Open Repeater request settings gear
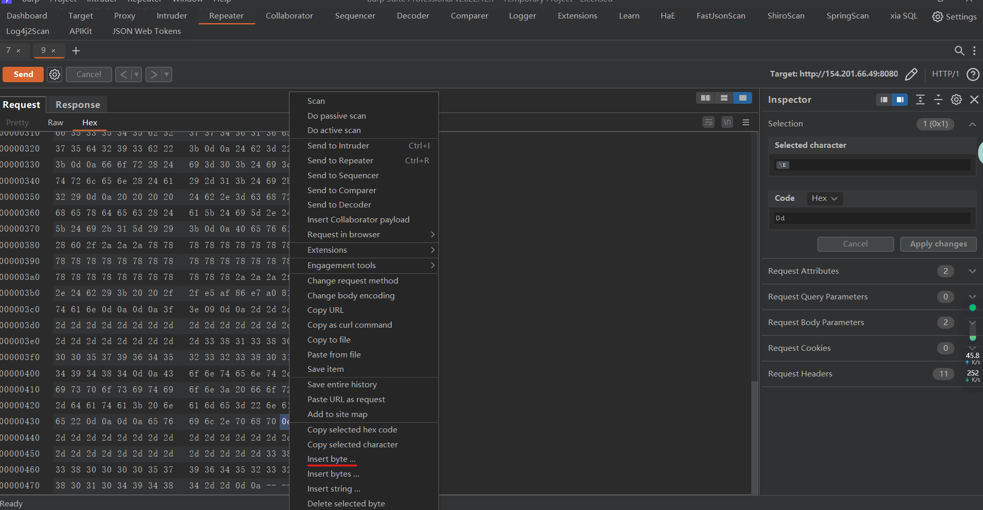 (54, 74)
